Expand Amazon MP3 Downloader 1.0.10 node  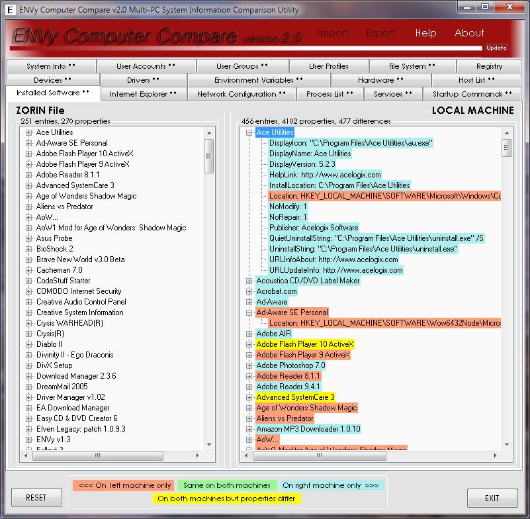(249, 430)
